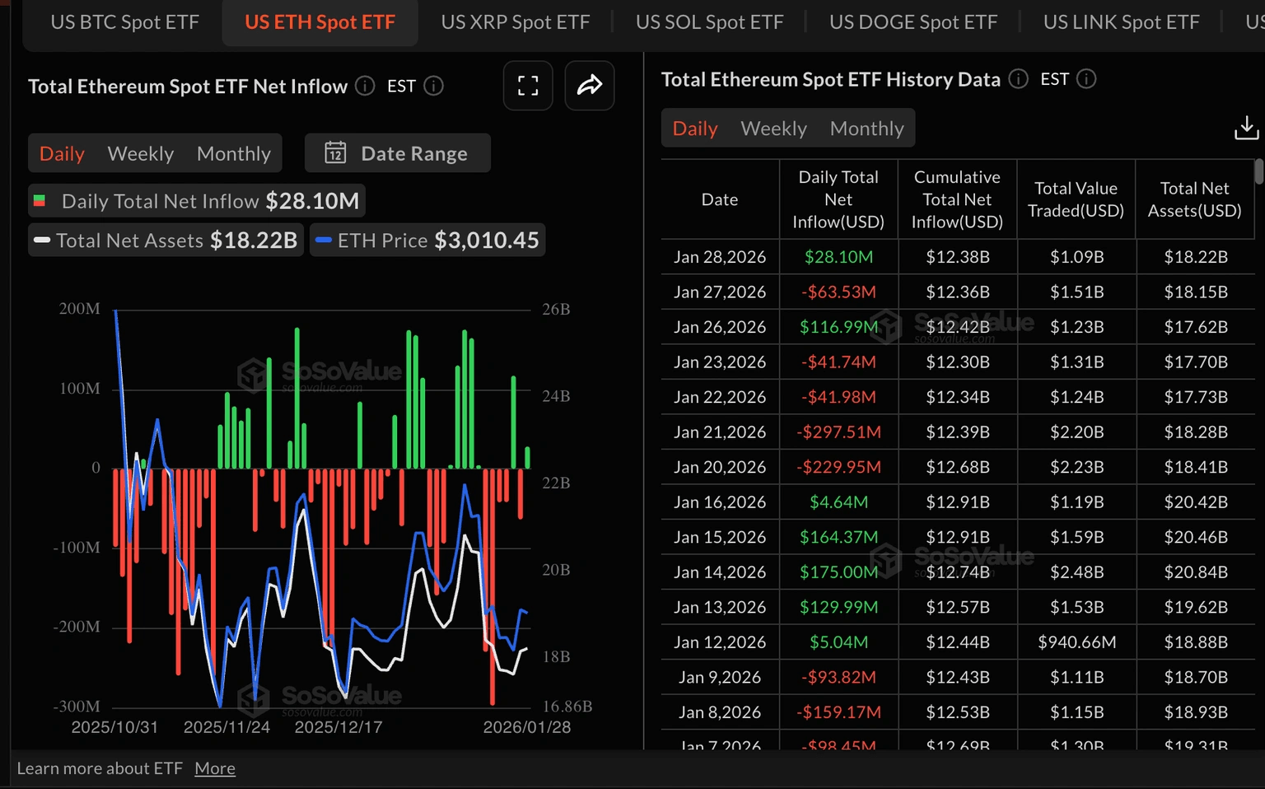
Task: Click info icon beside History Data heading
Action: 1018,79
